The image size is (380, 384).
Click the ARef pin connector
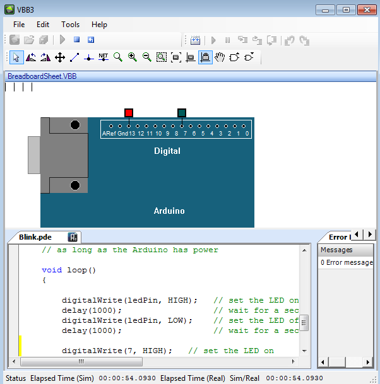111,126
